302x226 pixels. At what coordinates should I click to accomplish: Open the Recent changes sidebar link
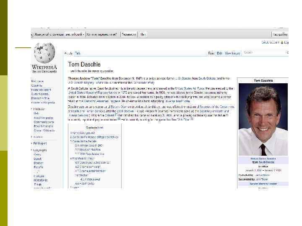[x=43, y=126]
